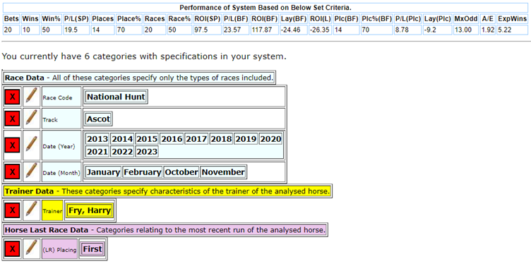Remove the Track criterion via red X

13,119
